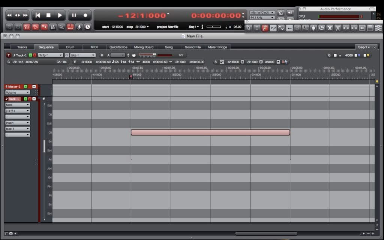Image resolution: width=384 pixels, height=240 pixels.
Task: Select the pink C5 note in piano roll
Action: pyautogui.click(x=210, y=132)
